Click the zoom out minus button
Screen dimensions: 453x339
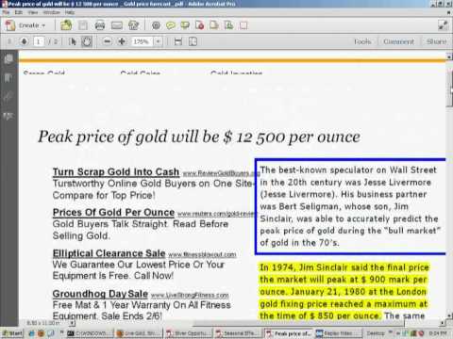[x=108, y=41]
